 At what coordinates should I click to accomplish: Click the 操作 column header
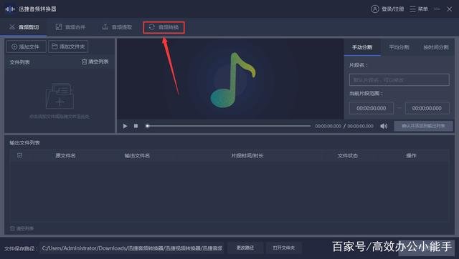click(x=411, y=156)
